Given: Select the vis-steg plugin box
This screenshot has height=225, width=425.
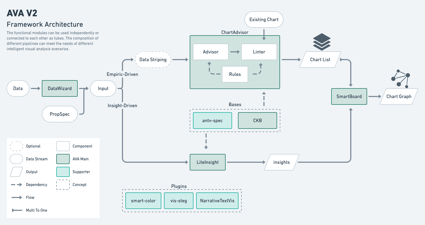Looking at the screenshot, I should coord(179,201).
